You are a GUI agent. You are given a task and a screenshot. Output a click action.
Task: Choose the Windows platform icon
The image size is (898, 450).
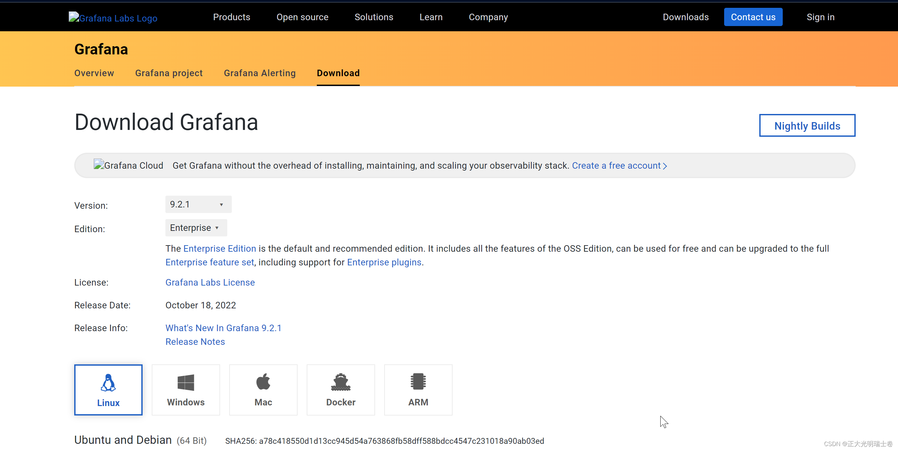pyautogui.click(x=186, y=382)
